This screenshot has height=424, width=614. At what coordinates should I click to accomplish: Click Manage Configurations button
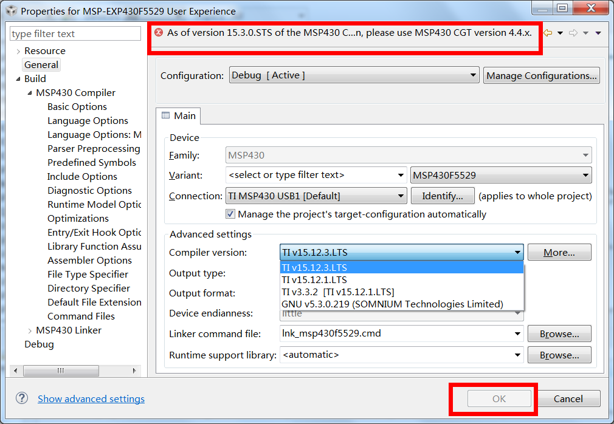click(542, 75)
